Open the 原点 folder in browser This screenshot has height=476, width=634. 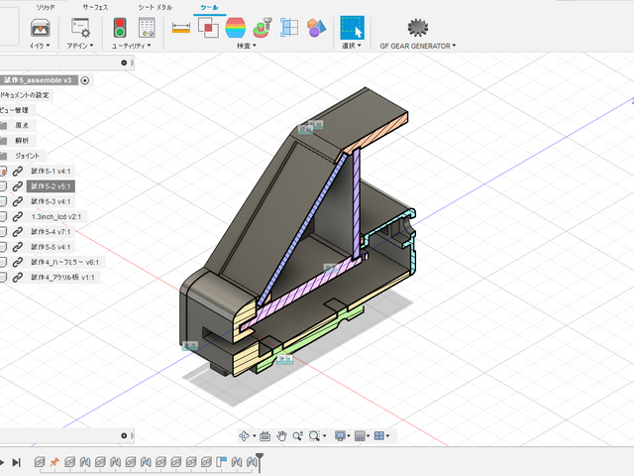[21, 126]
